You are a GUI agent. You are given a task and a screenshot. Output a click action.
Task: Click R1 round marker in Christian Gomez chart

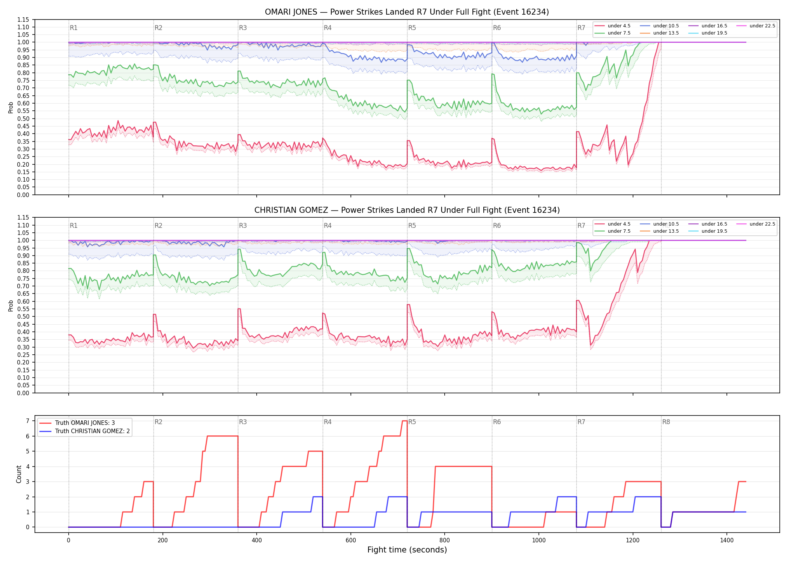coord(74,226)
